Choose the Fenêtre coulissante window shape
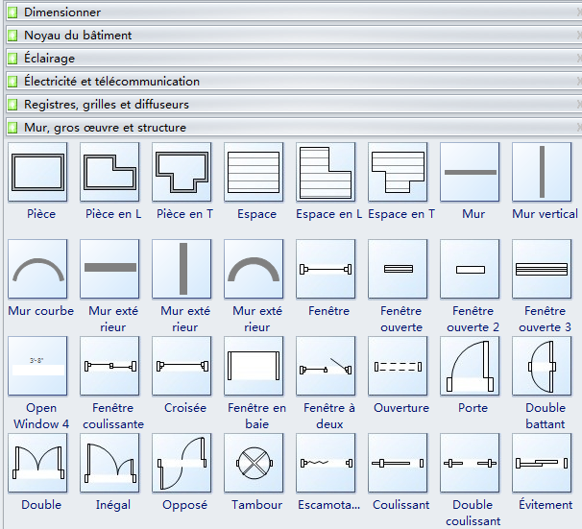This screenshot has width=582, height=529. [109, 366]
